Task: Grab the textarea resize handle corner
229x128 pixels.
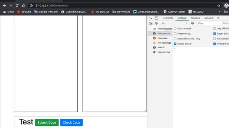Action: pyautogui.click(x=145, y=111)
